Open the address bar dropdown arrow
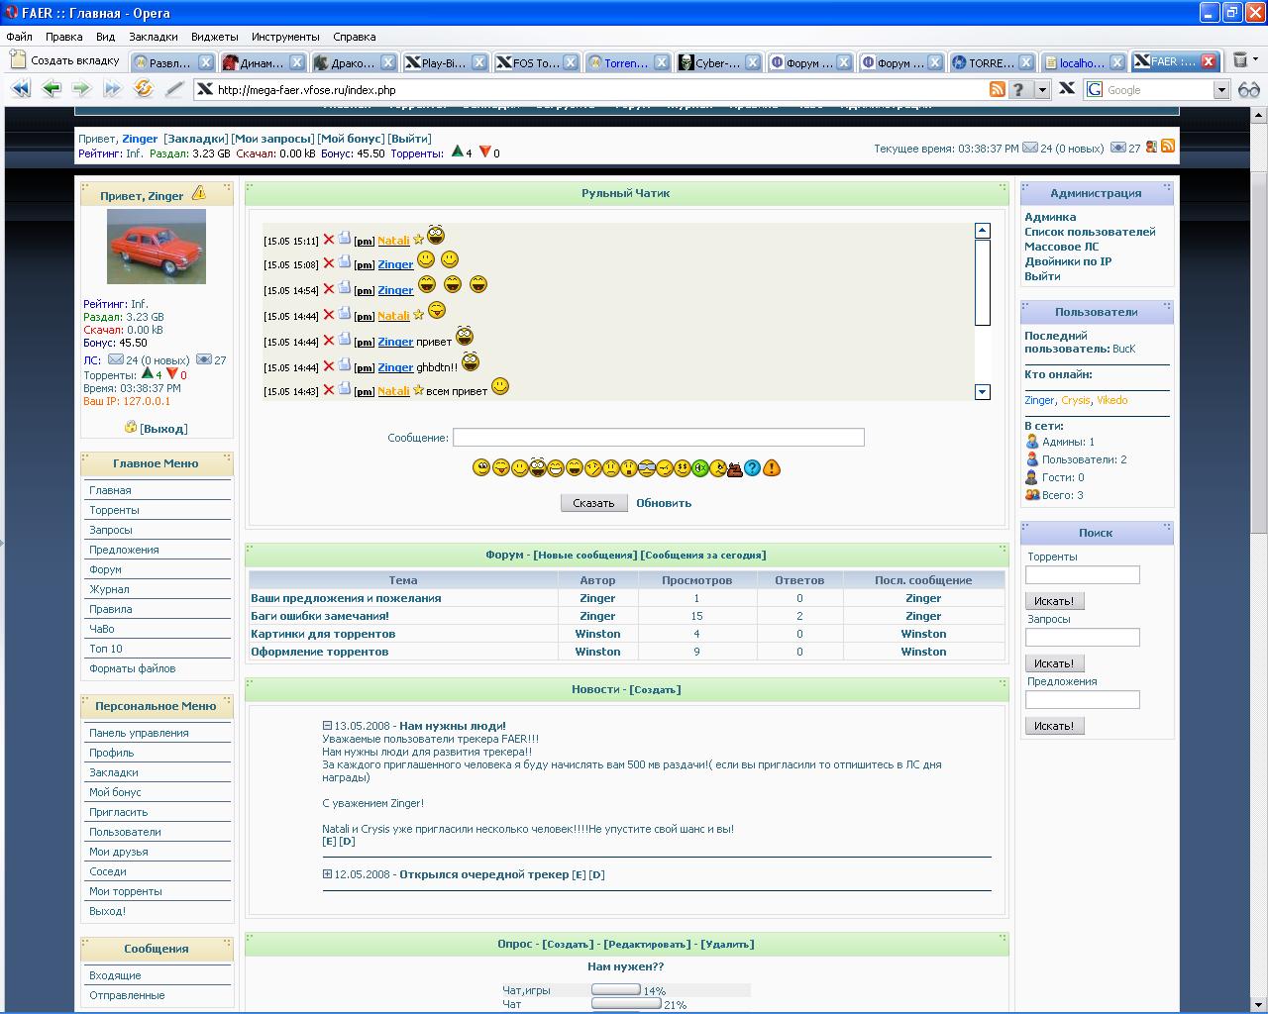 (x=1042, y=90)
